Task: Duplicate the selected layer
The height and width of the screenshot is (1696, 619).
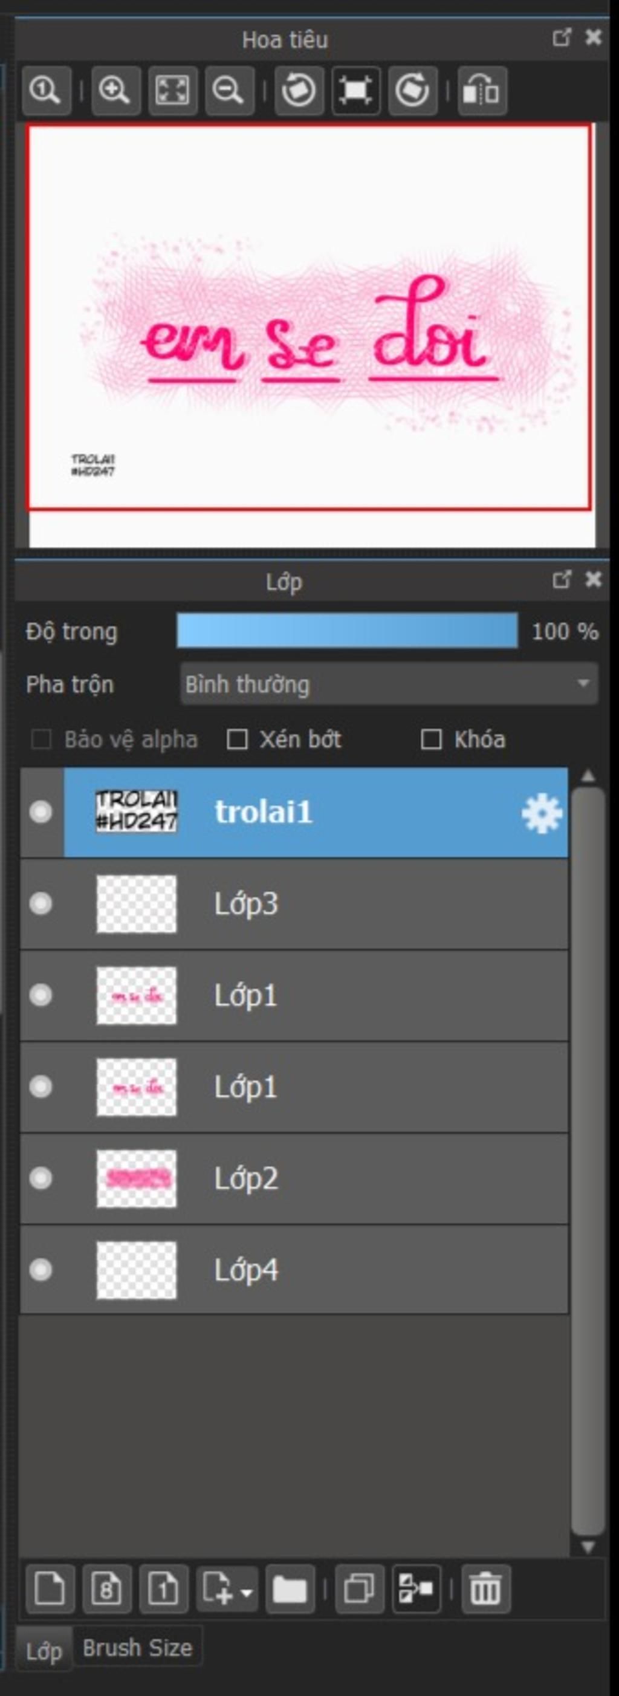Action: pyautogui.click(x=360, y=1590)
